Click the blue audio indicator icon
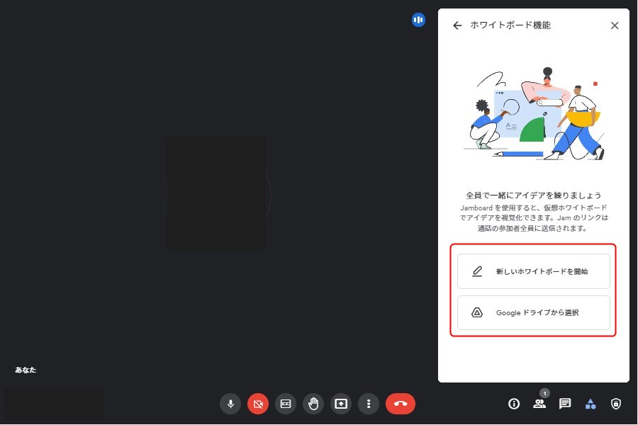This screenshot has width=638, height=425. pos(418,20)
